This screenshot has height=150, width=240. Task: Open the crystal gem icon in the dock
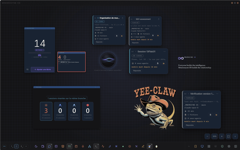coord(156,146)
